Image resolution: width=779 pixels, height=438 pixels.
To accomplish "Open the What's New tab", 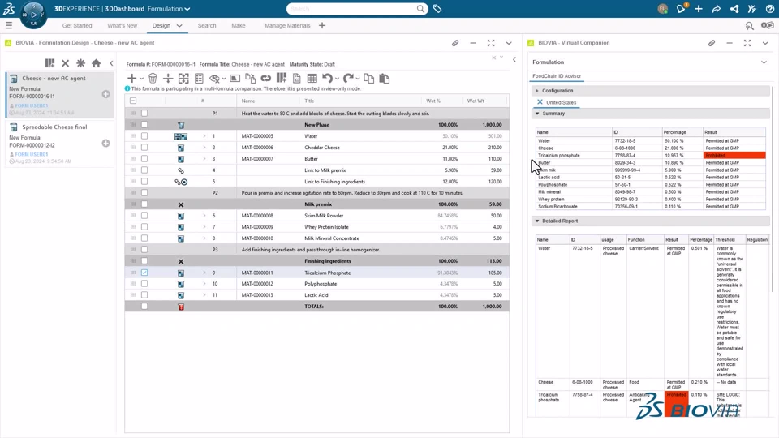I will [x=123, y=25].
